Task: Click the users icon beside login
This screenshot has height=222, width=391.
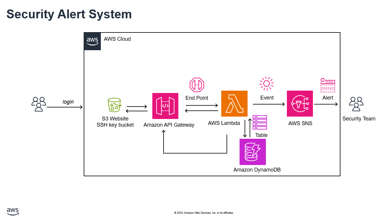Action: [39, 104]
